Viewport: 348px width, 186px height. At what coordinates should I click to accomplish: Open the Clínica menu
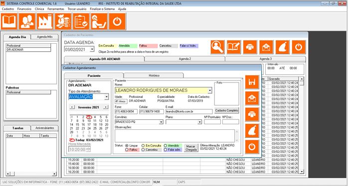(39, 9)
